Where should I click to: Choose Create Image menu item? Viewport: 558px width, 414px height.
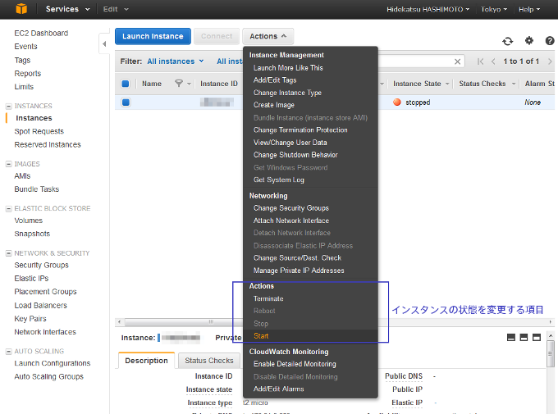[x=273, y=105]
